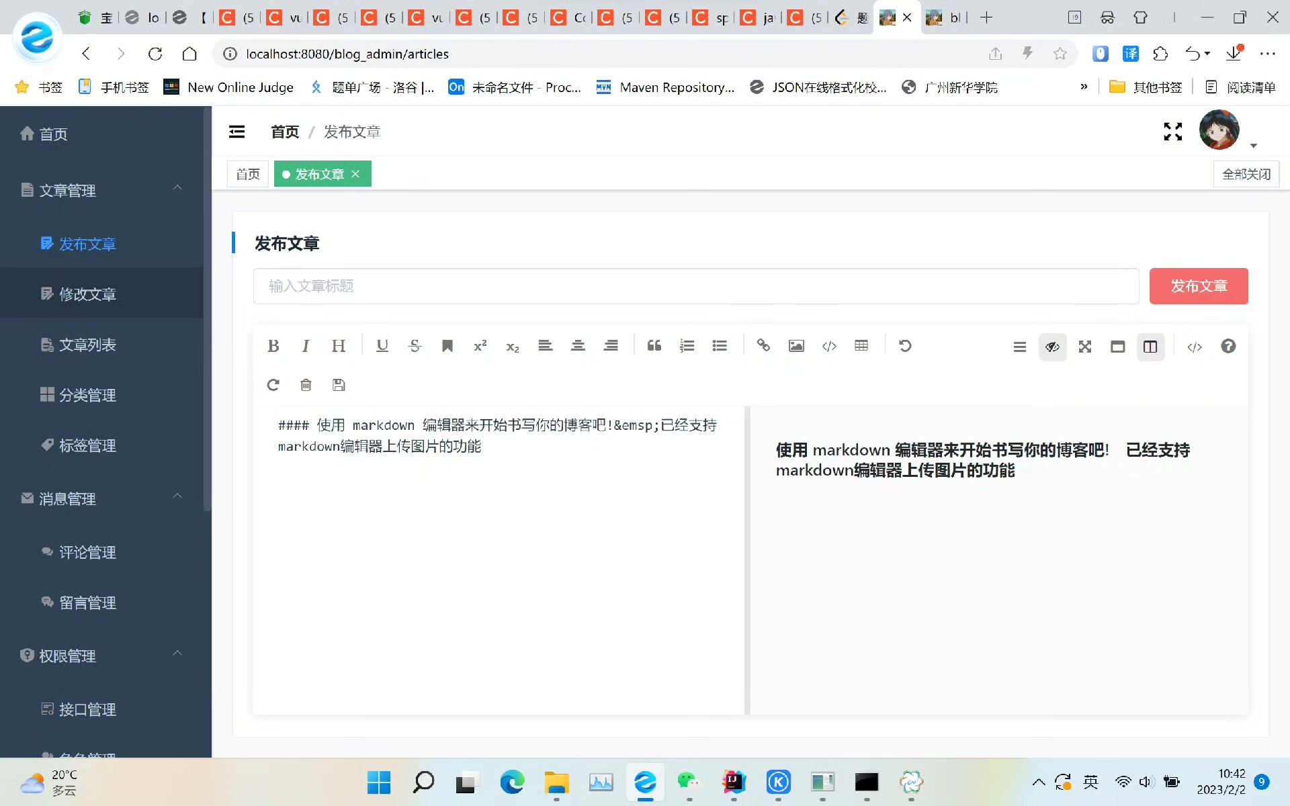
Task: Open the insert image tool
Action: (796, 346)
